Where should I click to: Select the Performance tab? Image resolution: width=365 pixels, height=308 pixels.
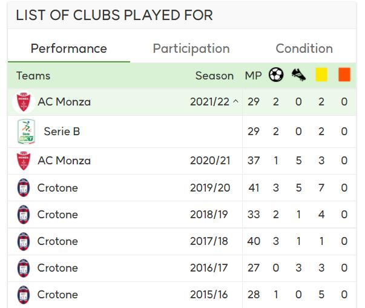pyautogui.click(x=68, y=49)
